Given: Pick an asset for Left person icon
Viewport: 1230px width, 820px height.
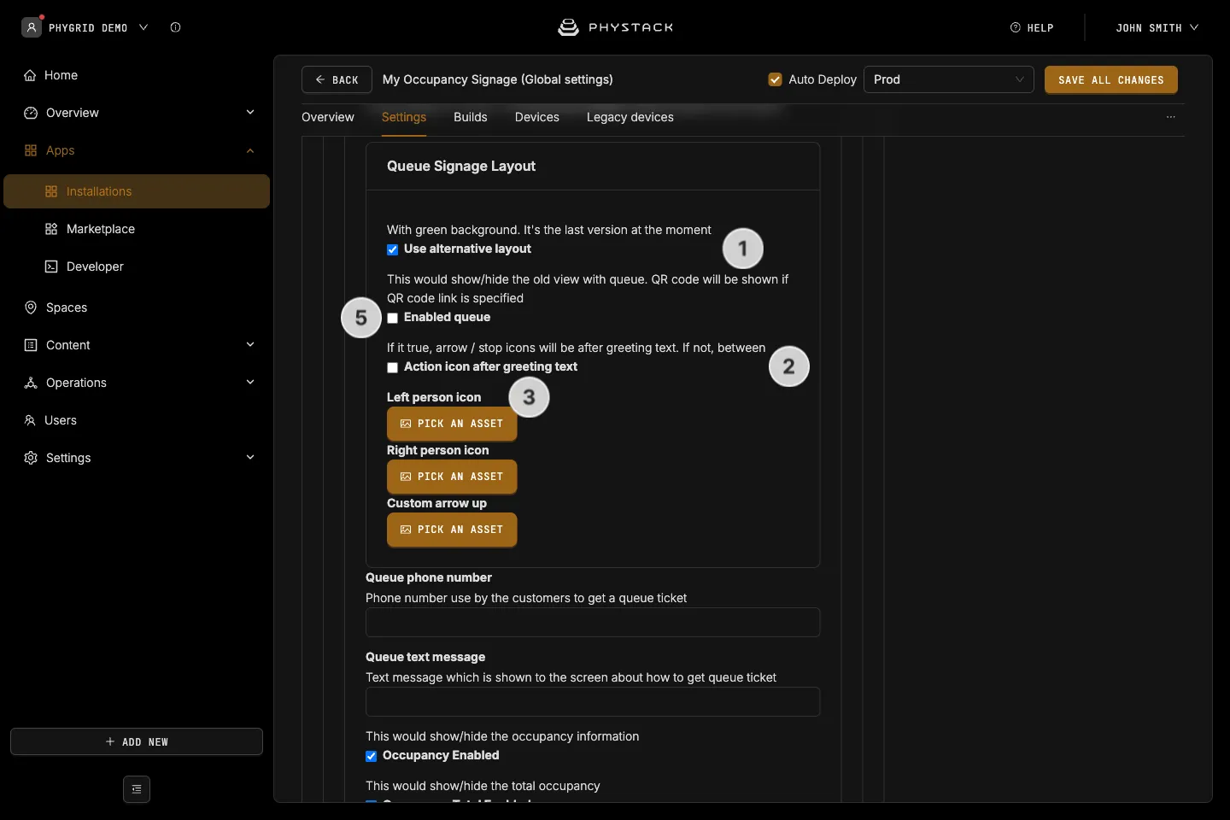Looking at the screenshot, I should click(452, 424).
